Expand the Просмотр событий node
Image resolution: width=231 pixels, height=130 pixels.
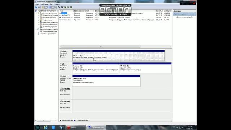pyautogui.click(x=39, y=18)
